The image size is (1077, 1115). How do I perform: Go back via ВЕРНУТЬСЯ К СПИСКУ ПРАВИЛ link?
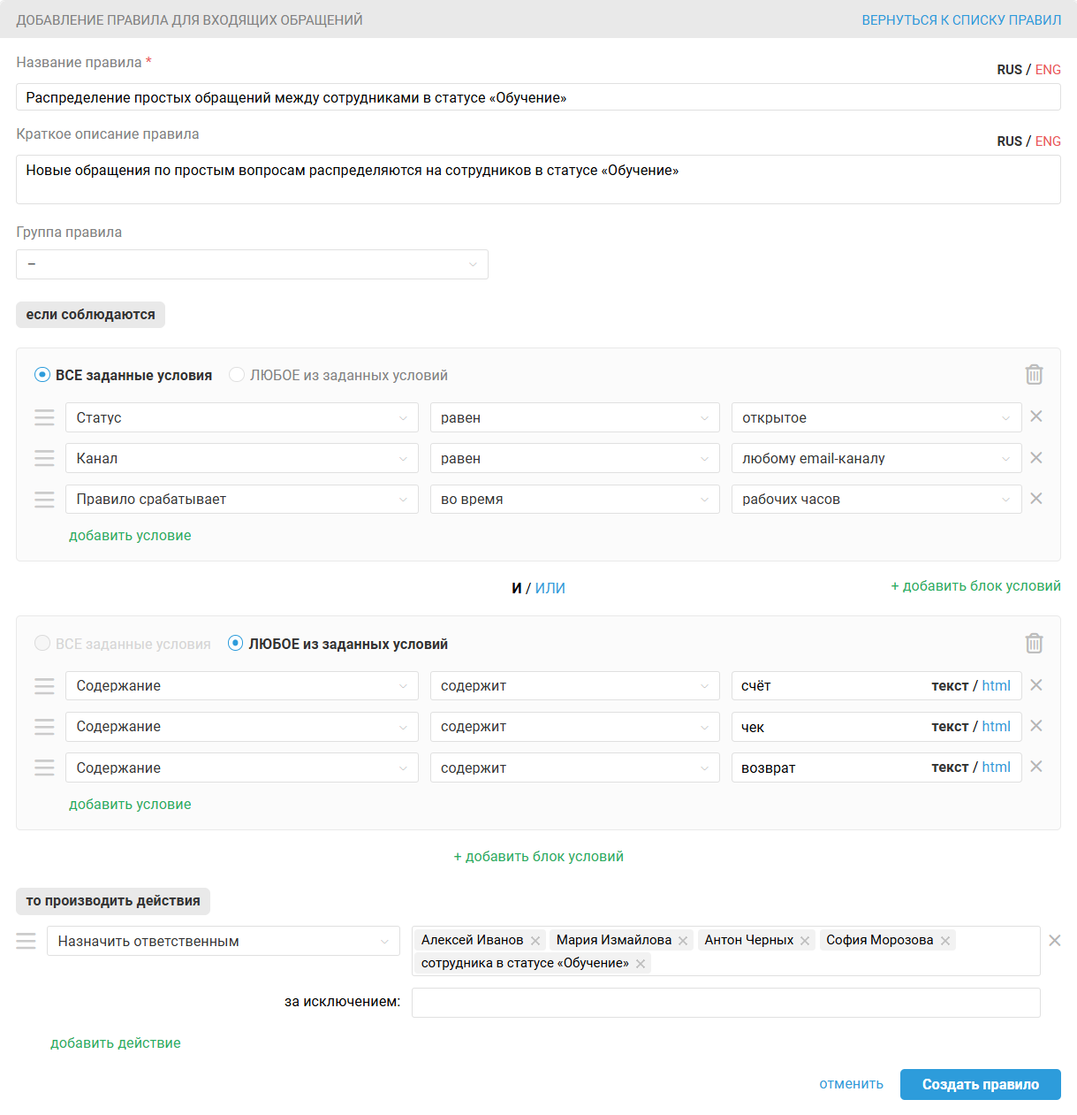[x=961, y=19]
